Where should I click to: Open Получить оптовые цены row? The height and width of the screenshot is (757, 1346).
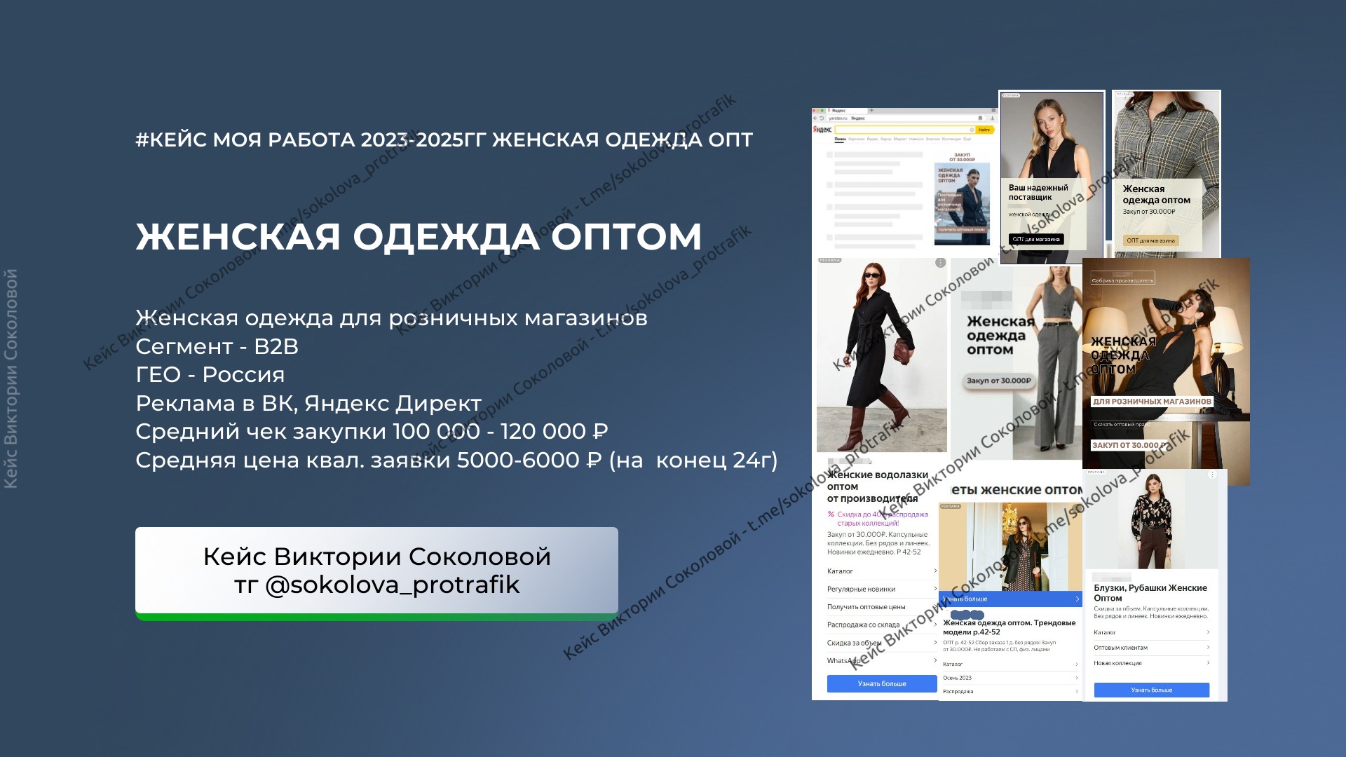(882, 607)
